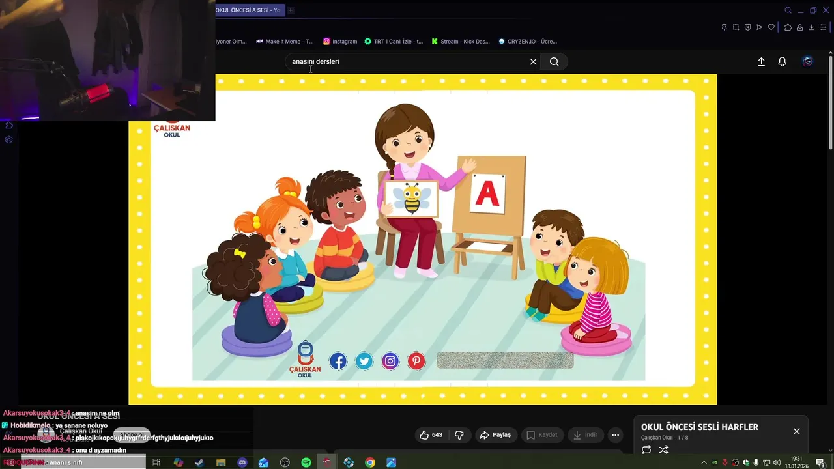This screenshot has width=834, height=469.
Task: Open Google Chrome from the taskbar
Action: point(370,462)
